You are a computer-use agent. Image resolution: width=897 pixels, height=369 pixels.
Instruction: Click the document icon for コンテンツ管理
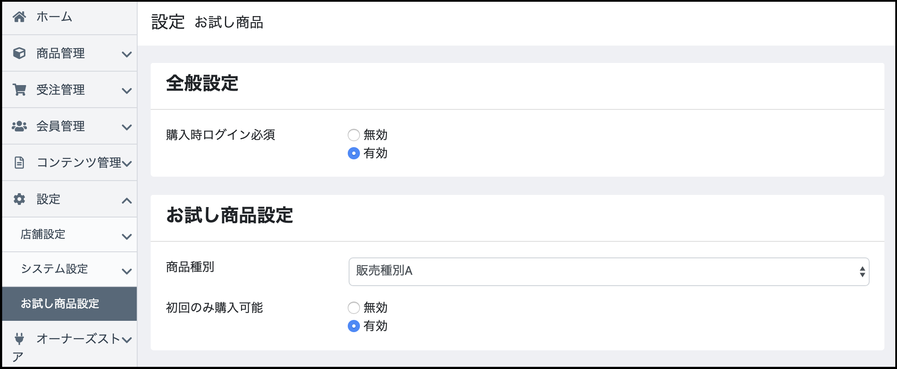[x=19, y=162]
